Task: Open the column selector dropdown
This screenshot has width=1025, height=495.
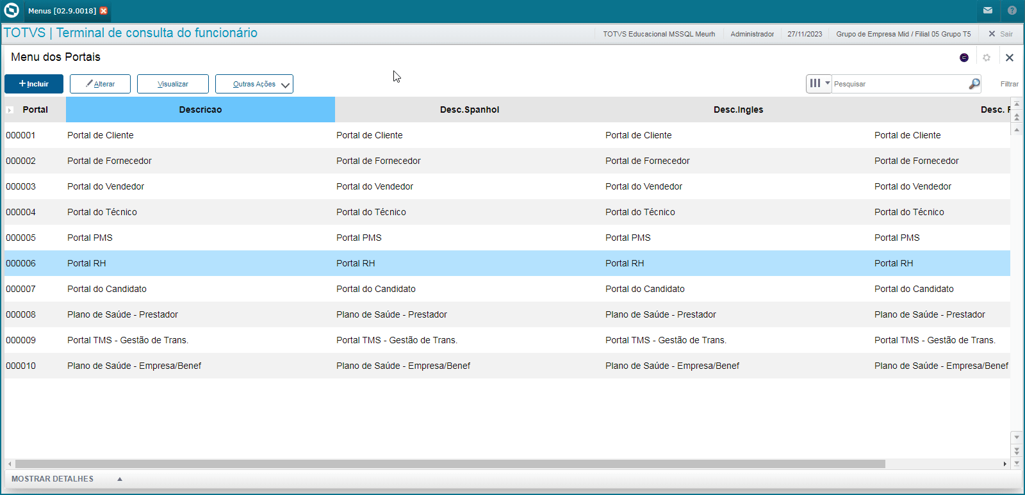Action: [819, 83]
